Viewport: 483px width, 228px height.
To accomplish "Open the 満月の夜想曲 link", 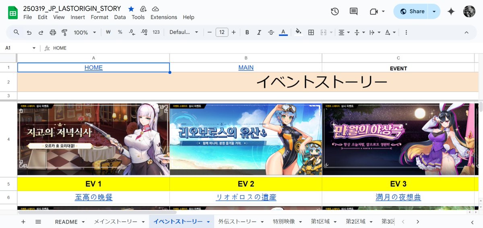I will [x=398, y=197].
